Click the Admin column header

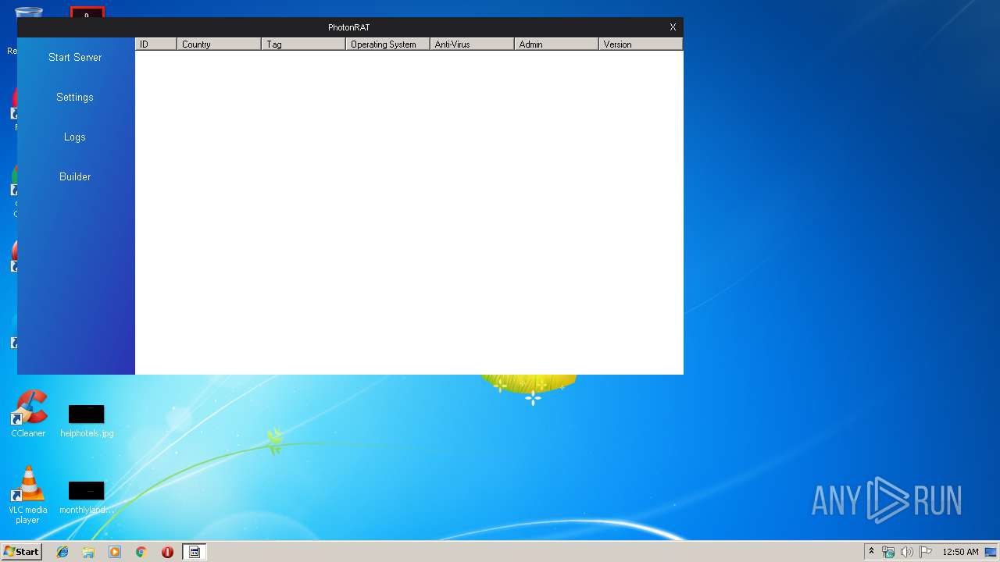[557, 44]
